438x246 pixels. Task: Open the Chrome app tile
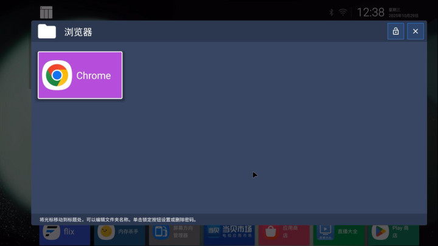tap(80, 75)
